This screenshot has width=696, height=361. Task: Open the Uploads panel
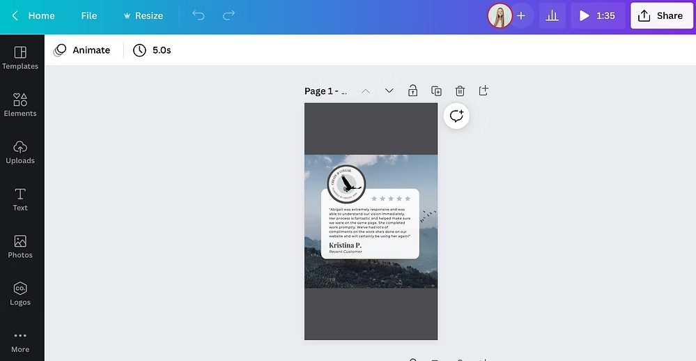(20, 153)
